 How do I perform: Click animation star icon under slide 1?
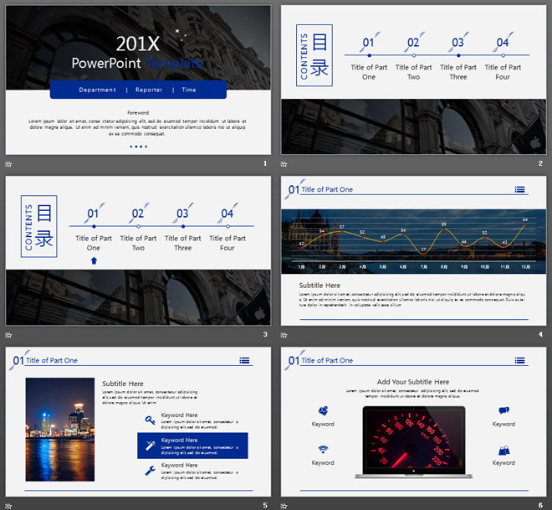coord(8,164)
